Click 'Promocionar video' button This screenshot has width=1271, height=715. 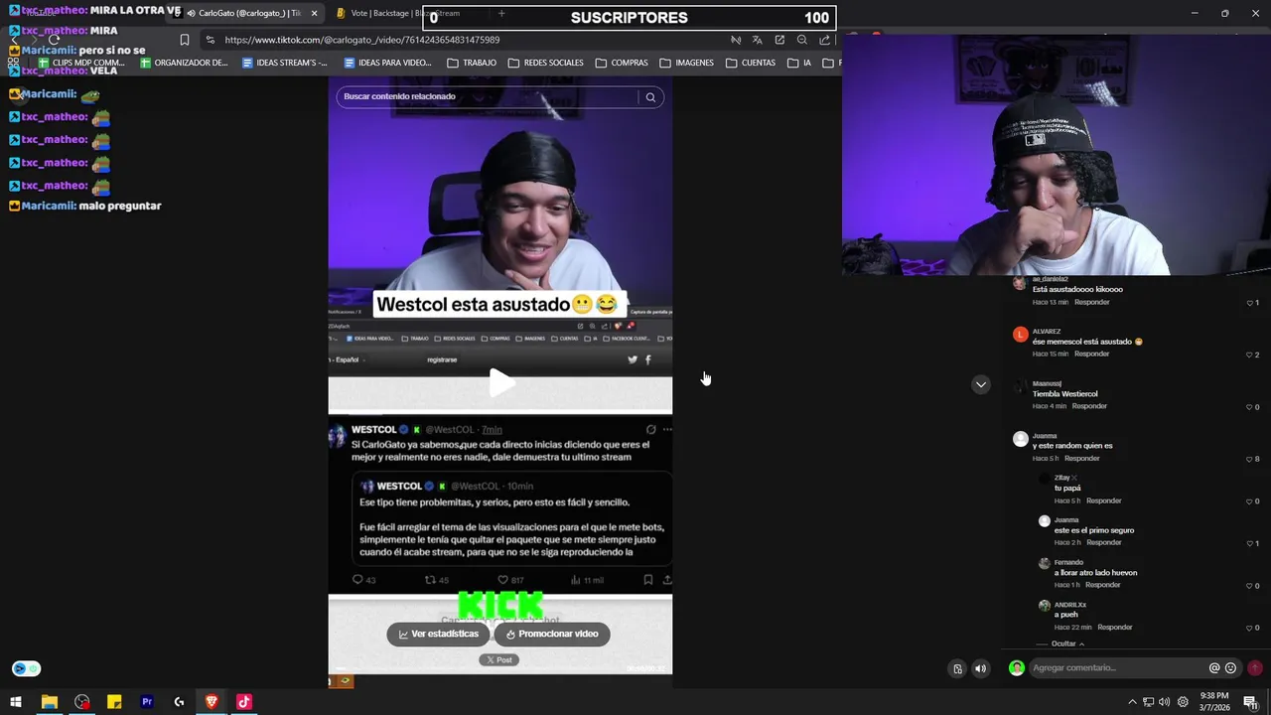(551, 634)
